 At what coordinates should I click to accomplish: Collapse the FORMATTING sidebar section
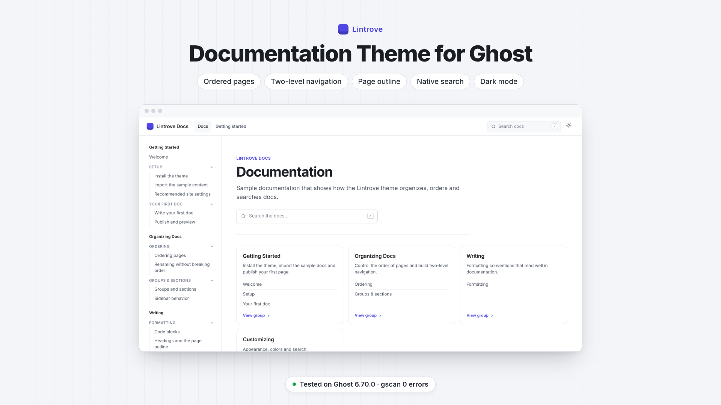pyautogui.click(x=212, y=323)
